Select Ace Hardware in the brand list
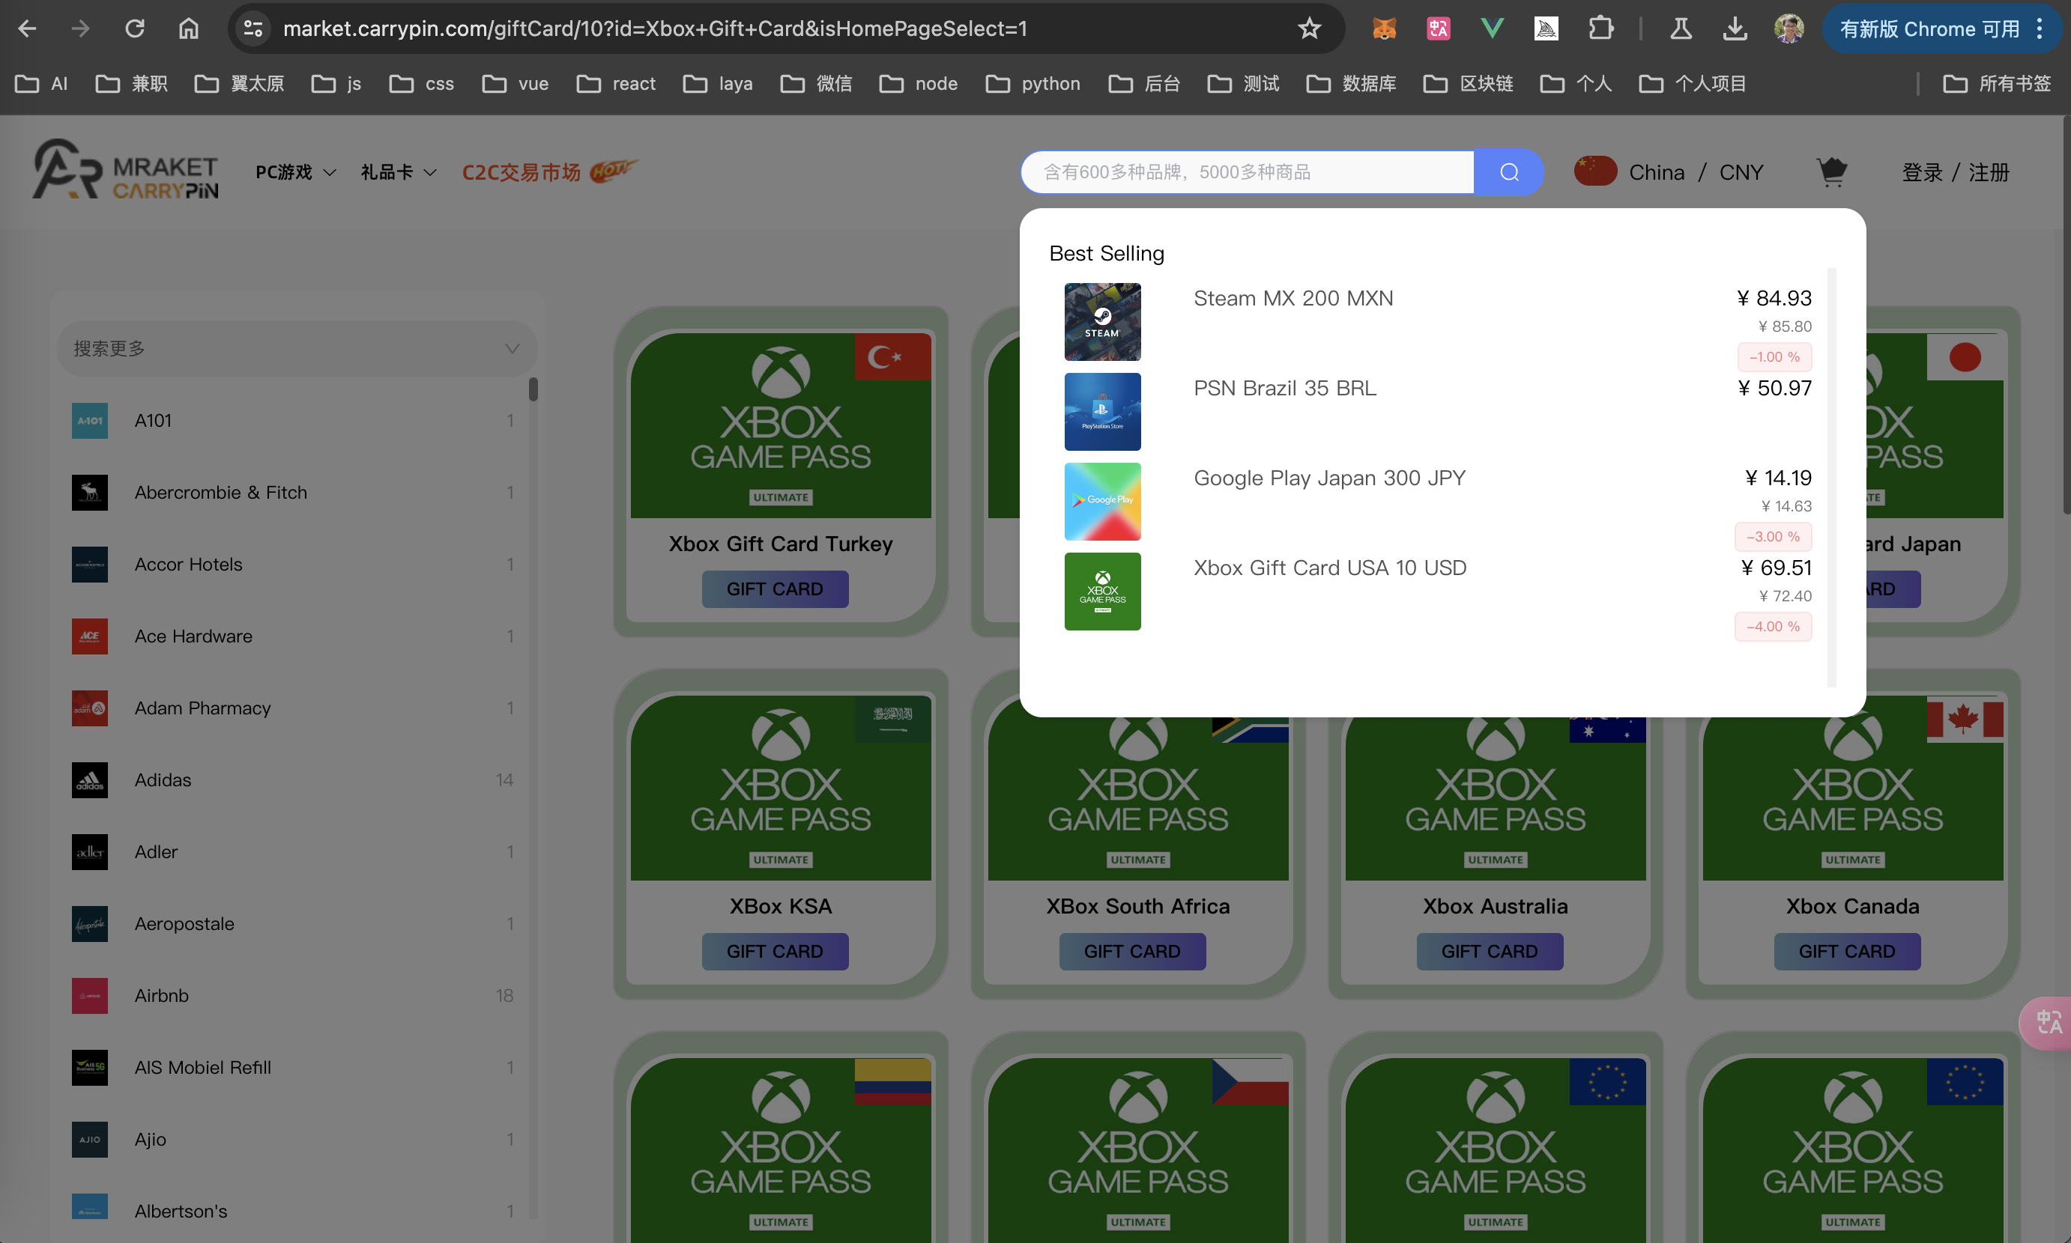Screen dimensions: 2071x1243 click(292, 636)
